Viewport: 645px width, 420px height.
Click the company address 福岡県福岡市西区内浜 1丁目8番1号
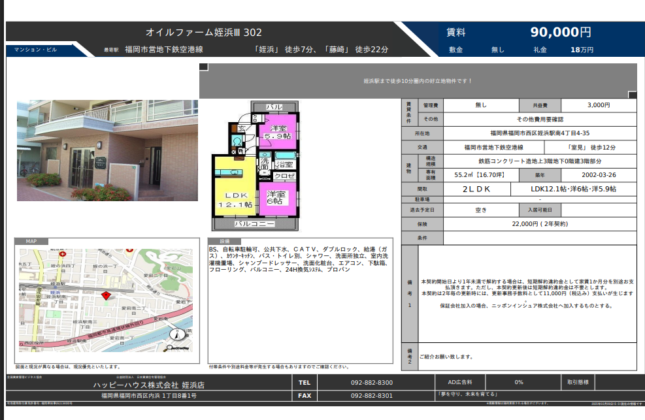point(148,396)
